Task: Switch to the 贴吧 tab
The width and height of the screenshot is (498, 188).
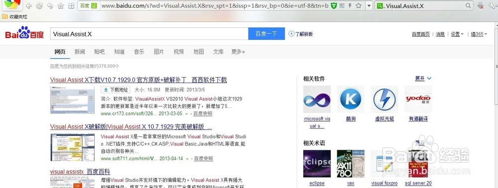Action: (x=100, y=52)
